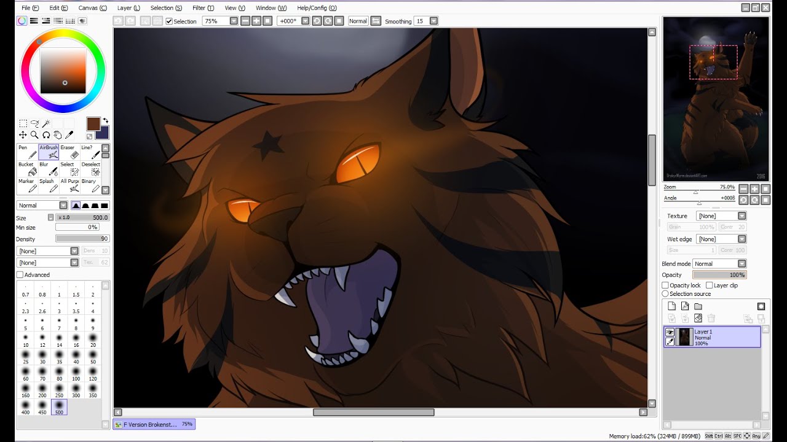Image resolution: width=787 pixels, height=442 pixels.
Task: Create a new linework layer
Action: (x=685, y=306)
